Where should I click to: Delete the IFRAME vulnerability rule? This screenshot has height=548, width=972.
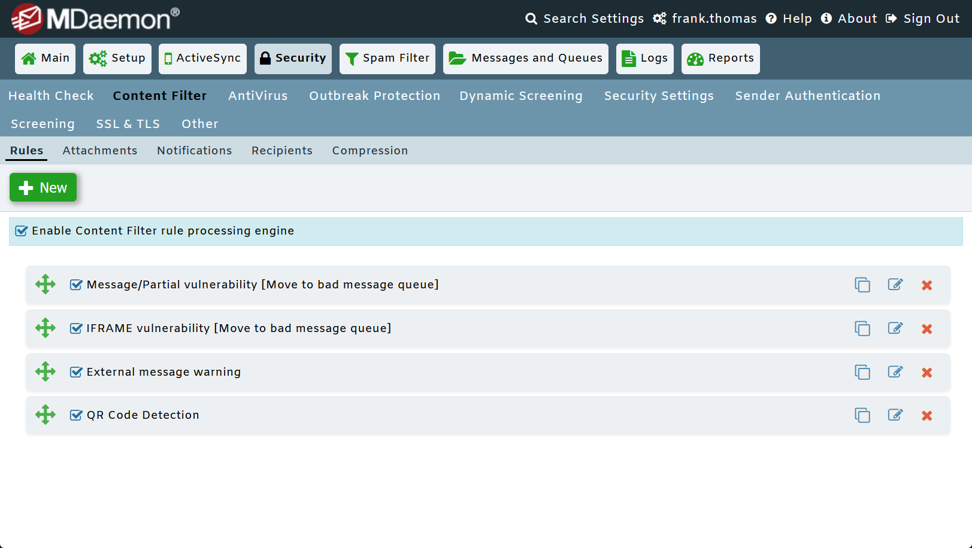point(926,328)
